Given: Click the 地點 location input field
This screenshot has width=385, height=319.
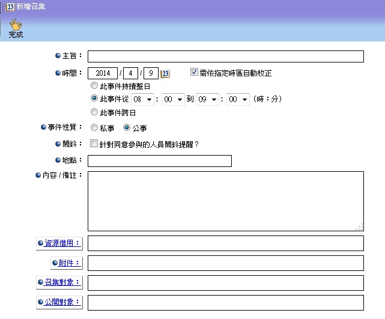Looking at the screenshot, I should (159, 161).
